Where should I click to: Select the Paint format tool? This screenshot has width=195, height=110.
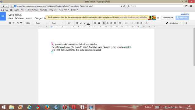pyautogui.click(x=21, y=23)
